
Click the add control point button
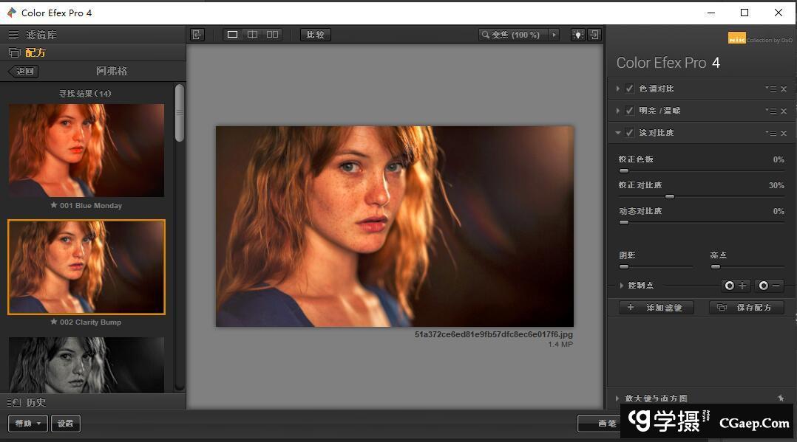coord(736,286)
